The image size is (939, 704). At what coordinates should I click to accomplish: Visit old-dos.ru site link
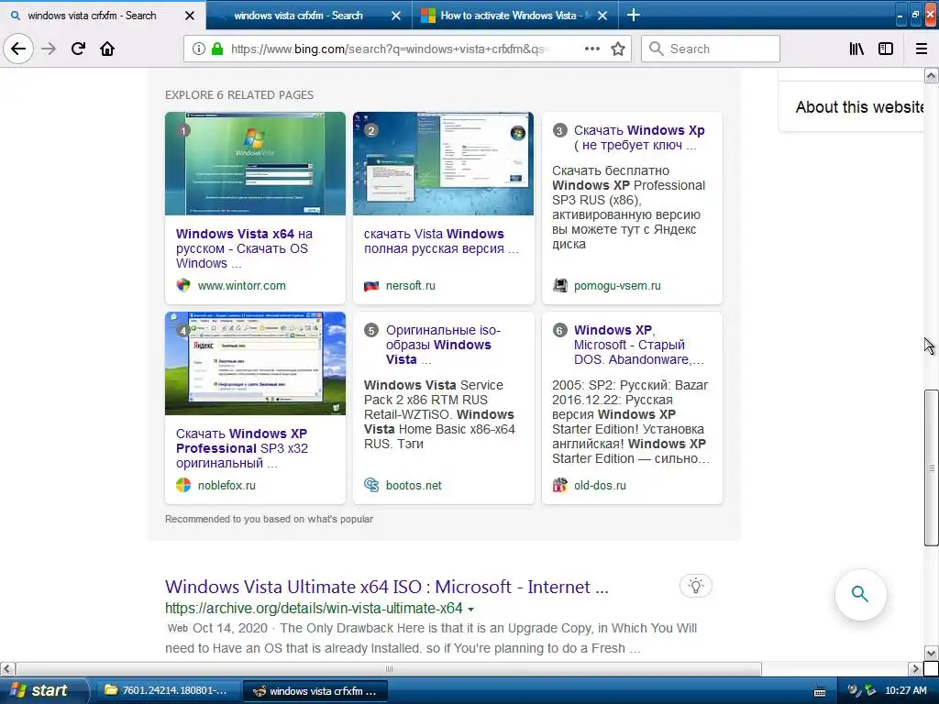pyautogui.click(x=600, y=486)
